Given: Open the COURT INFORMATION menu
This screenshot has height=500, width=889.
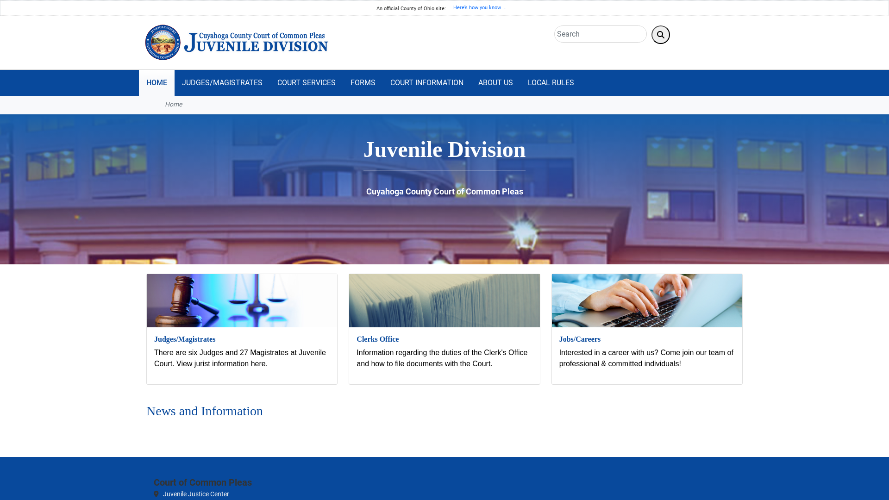Looking at the screenshot, I should [x=426, y=83].
